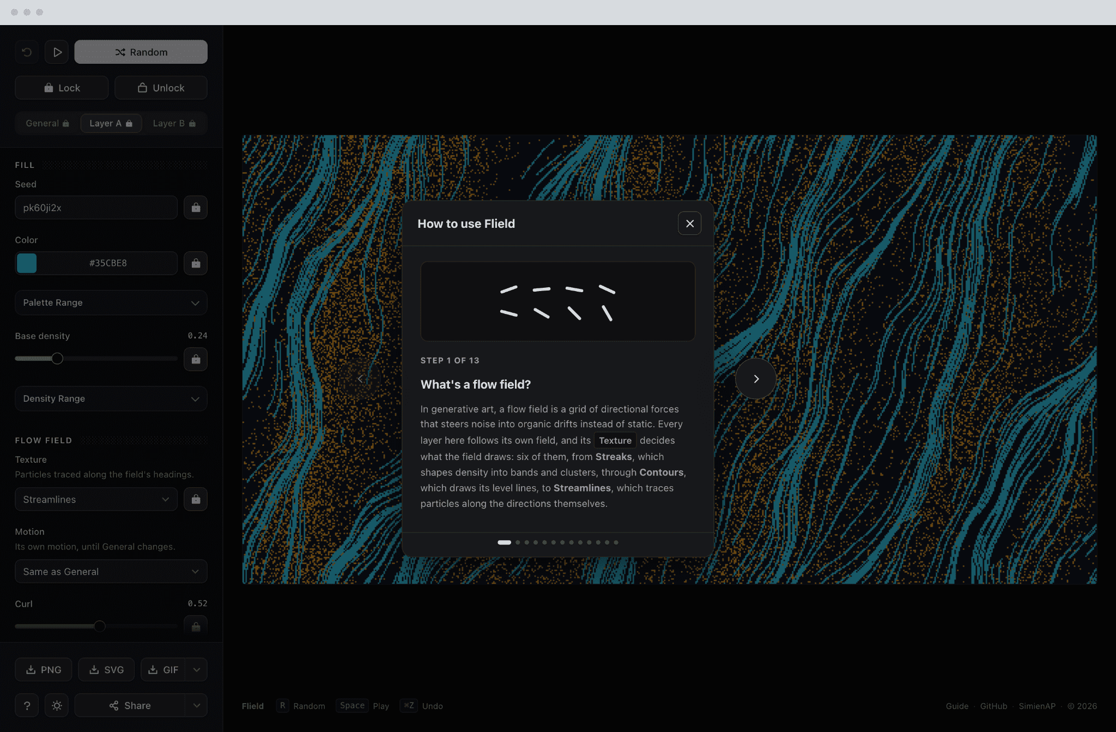Download the SVG export
1116x732 pixels.
[x=106, y=669]
